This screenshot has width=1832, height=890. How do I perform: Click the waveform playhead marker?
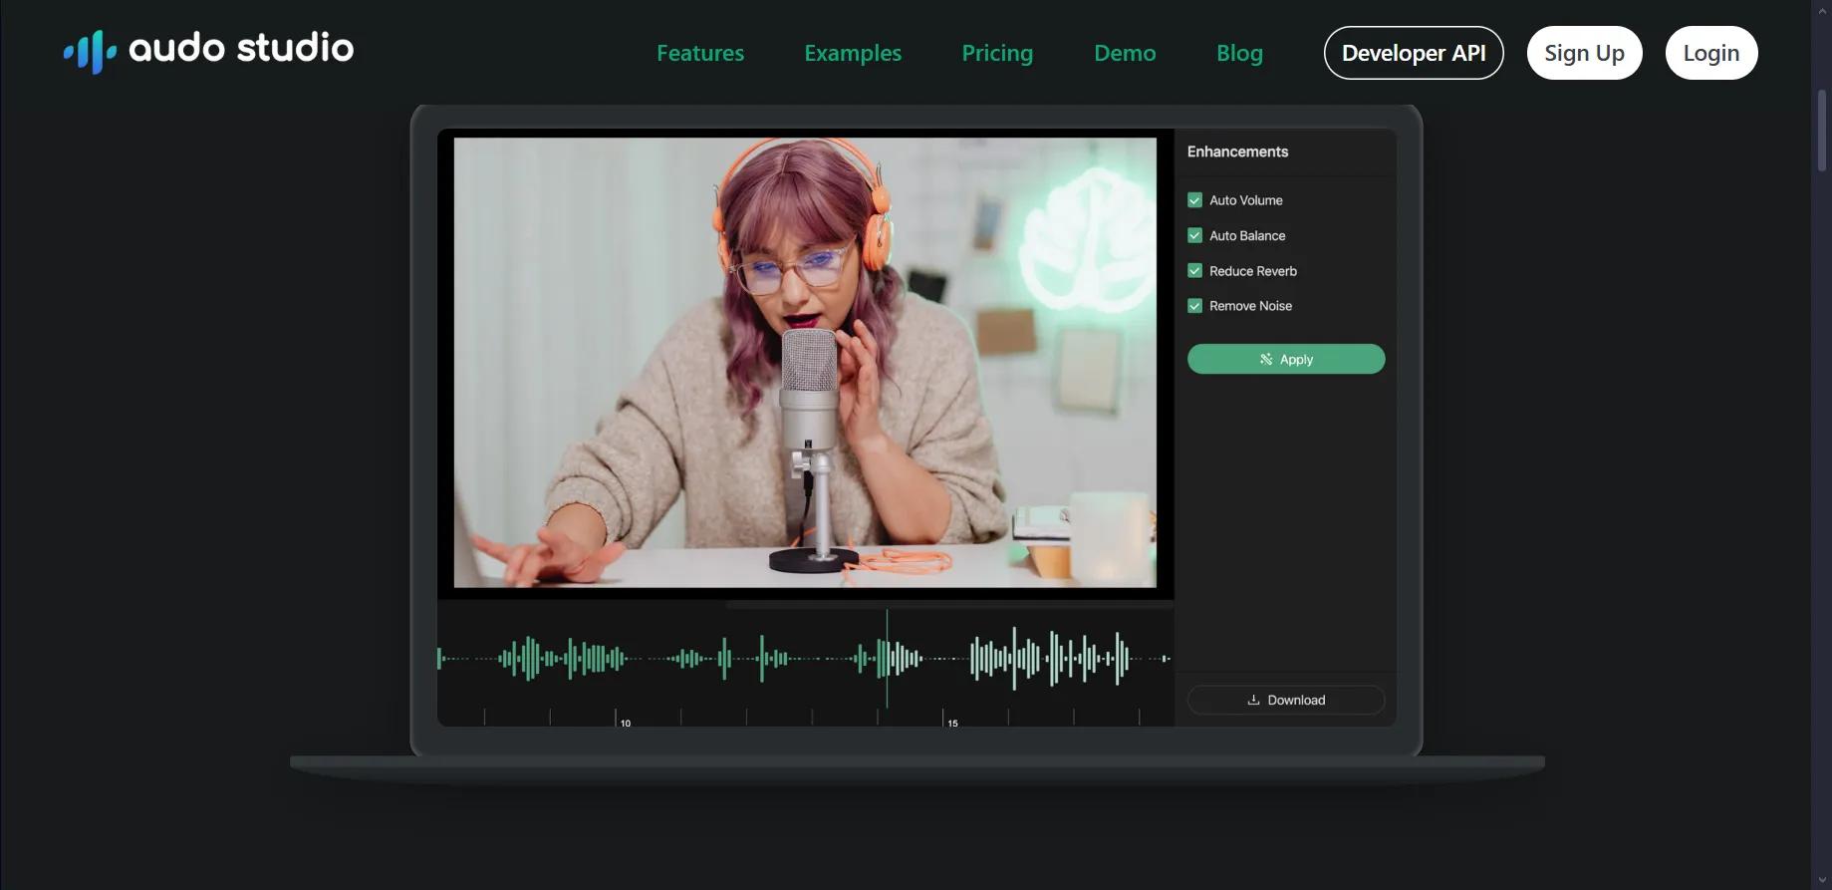887,659
